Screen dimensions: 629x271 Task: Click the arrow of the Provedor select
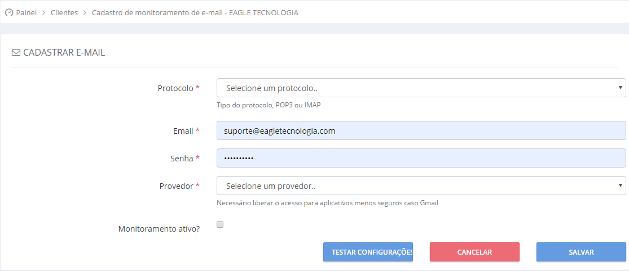[620, 186]
